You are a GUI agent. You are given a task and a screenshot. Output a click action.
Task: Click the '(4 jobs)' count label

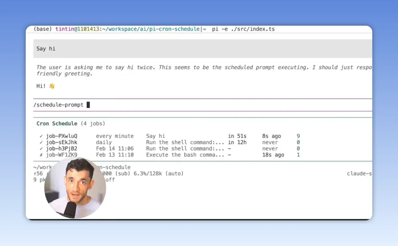click(x=93, y=124)
